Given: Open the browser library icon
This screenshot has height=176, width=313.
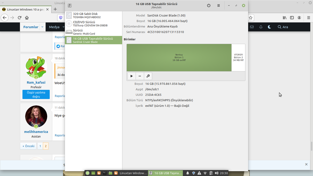Looking at the screenshot, I should point(284,18).
